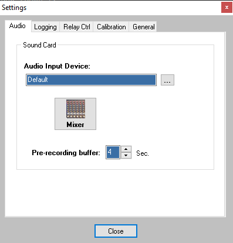Click the Audio Input Device label
This screenshot has width=233, height=243.
coord(57,66)
